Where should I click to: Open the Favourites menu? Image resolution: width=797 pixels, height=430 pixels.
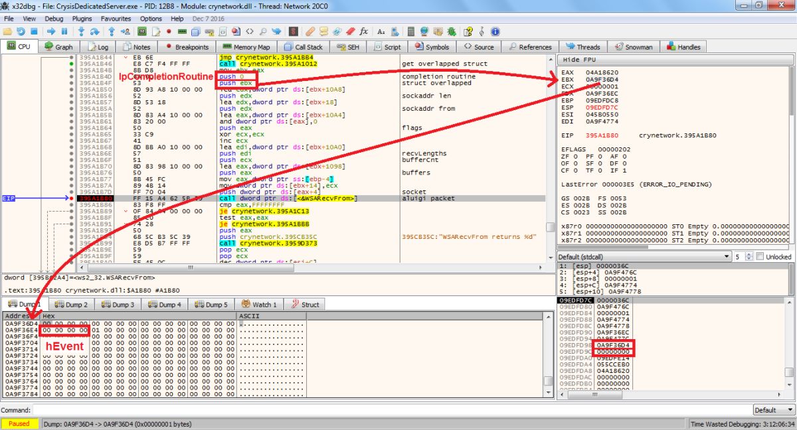[116, 19]
